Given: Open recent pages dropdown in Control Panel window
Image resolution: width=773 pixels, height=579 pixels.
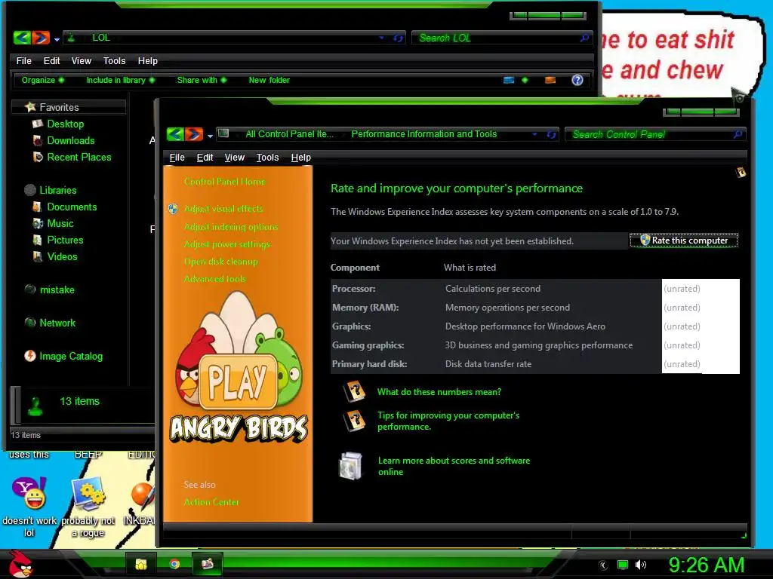Looking at the screenshot, I should (x=210, y=136).
